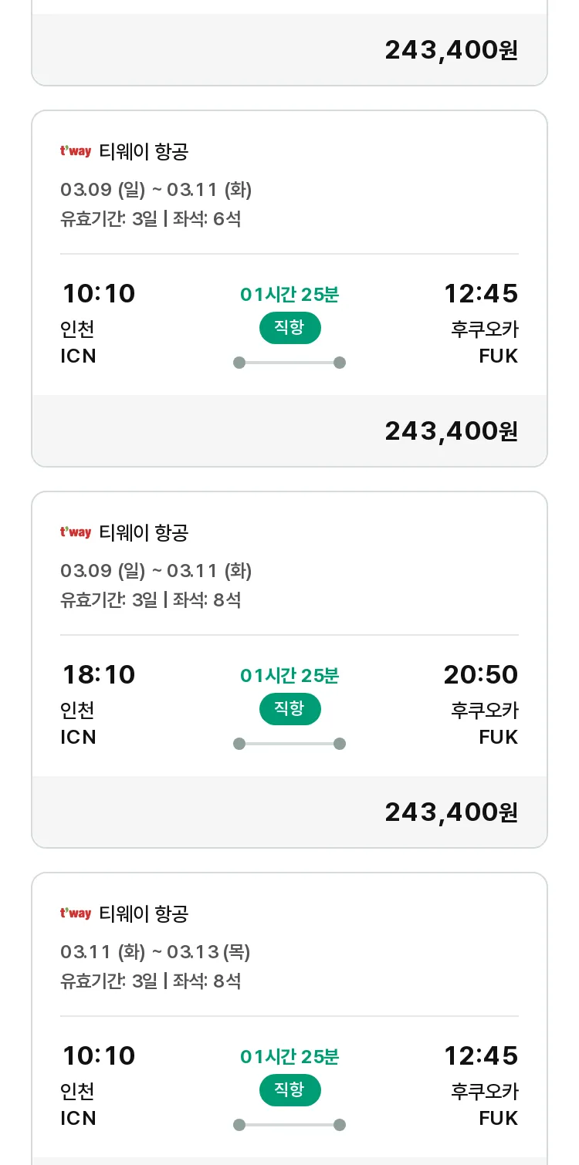Screen dimensions: 579x1165
Task: Click arrival time 20:50 at 후쿠오카
Action: (x=481, y=675)
